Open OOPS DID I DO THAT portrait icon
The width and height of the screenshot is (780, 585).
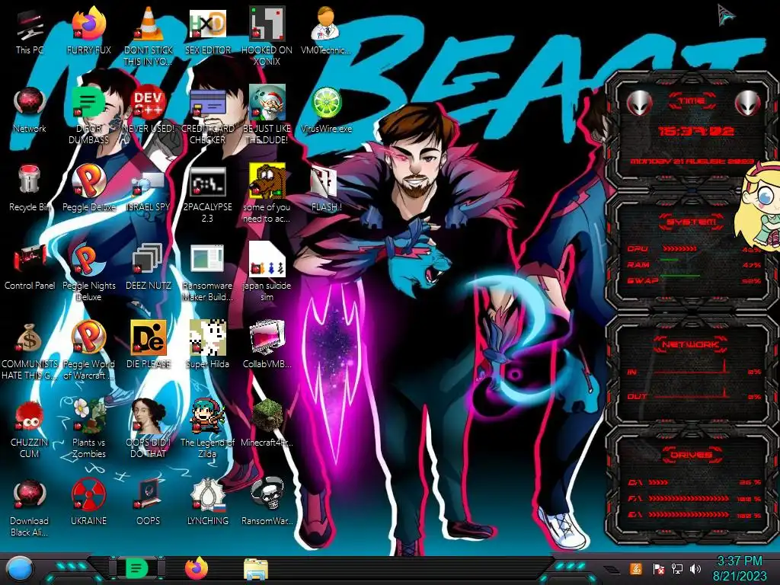149,429
